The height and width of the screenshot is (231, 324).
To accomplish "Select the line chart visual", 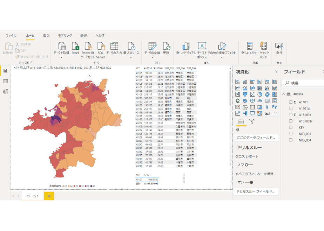I will click(x=238, y=88).
